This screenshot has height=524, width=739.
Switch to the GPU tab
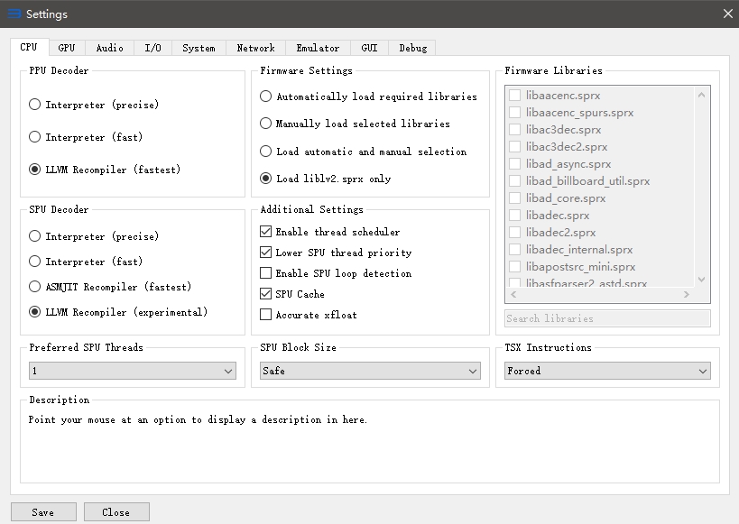(67, 48)
